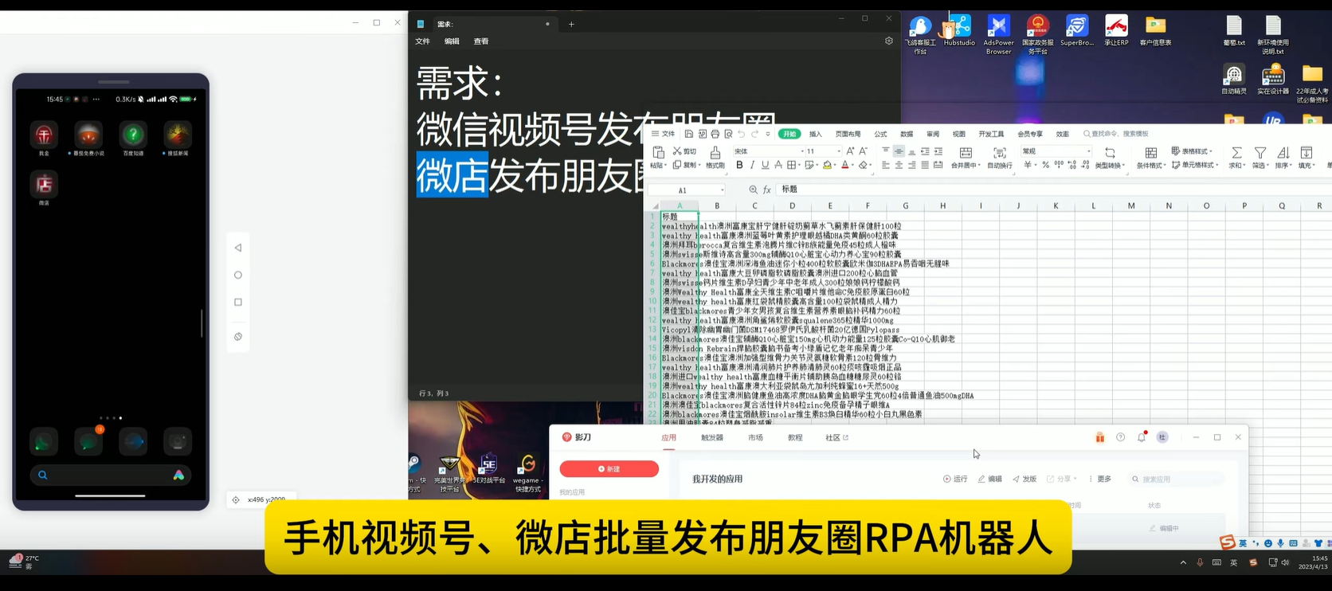Open the camera app in the phone dock
This screenshot has width=1332, height=591.
click(x=177, y=441)
